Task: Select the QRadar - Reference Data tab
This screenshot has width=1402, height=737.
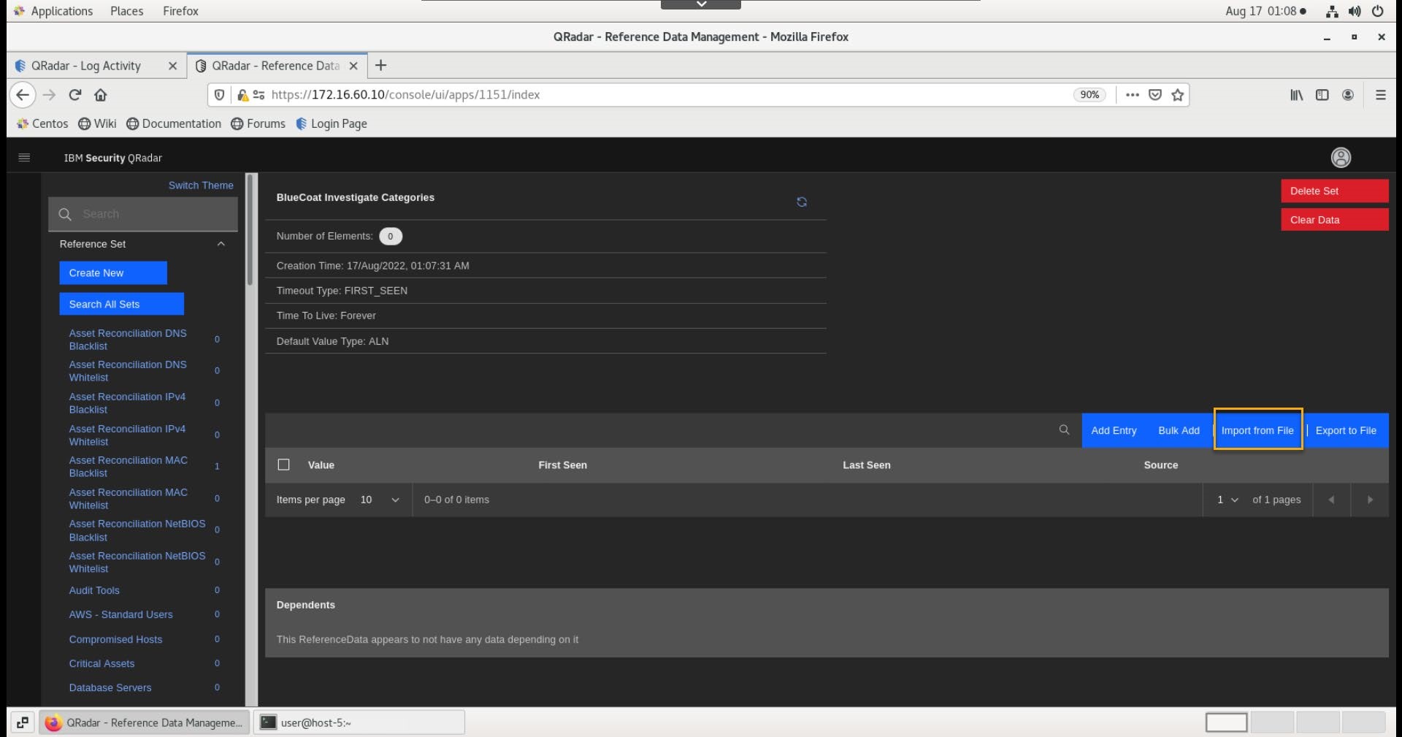Action: [x=276, y=66]
